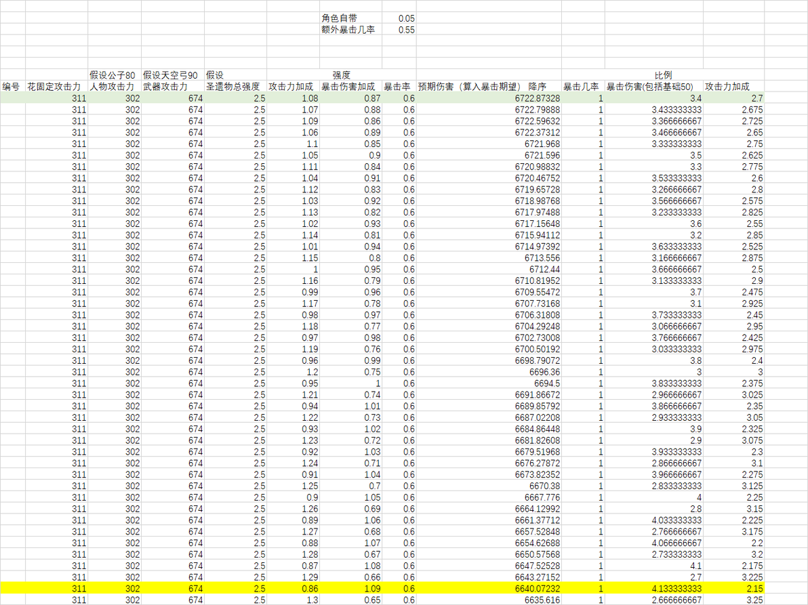The height and width of the screenshot is (605, 808).
Task: Click the yellow row crit damage 1.09
Action: pos(350,589)
